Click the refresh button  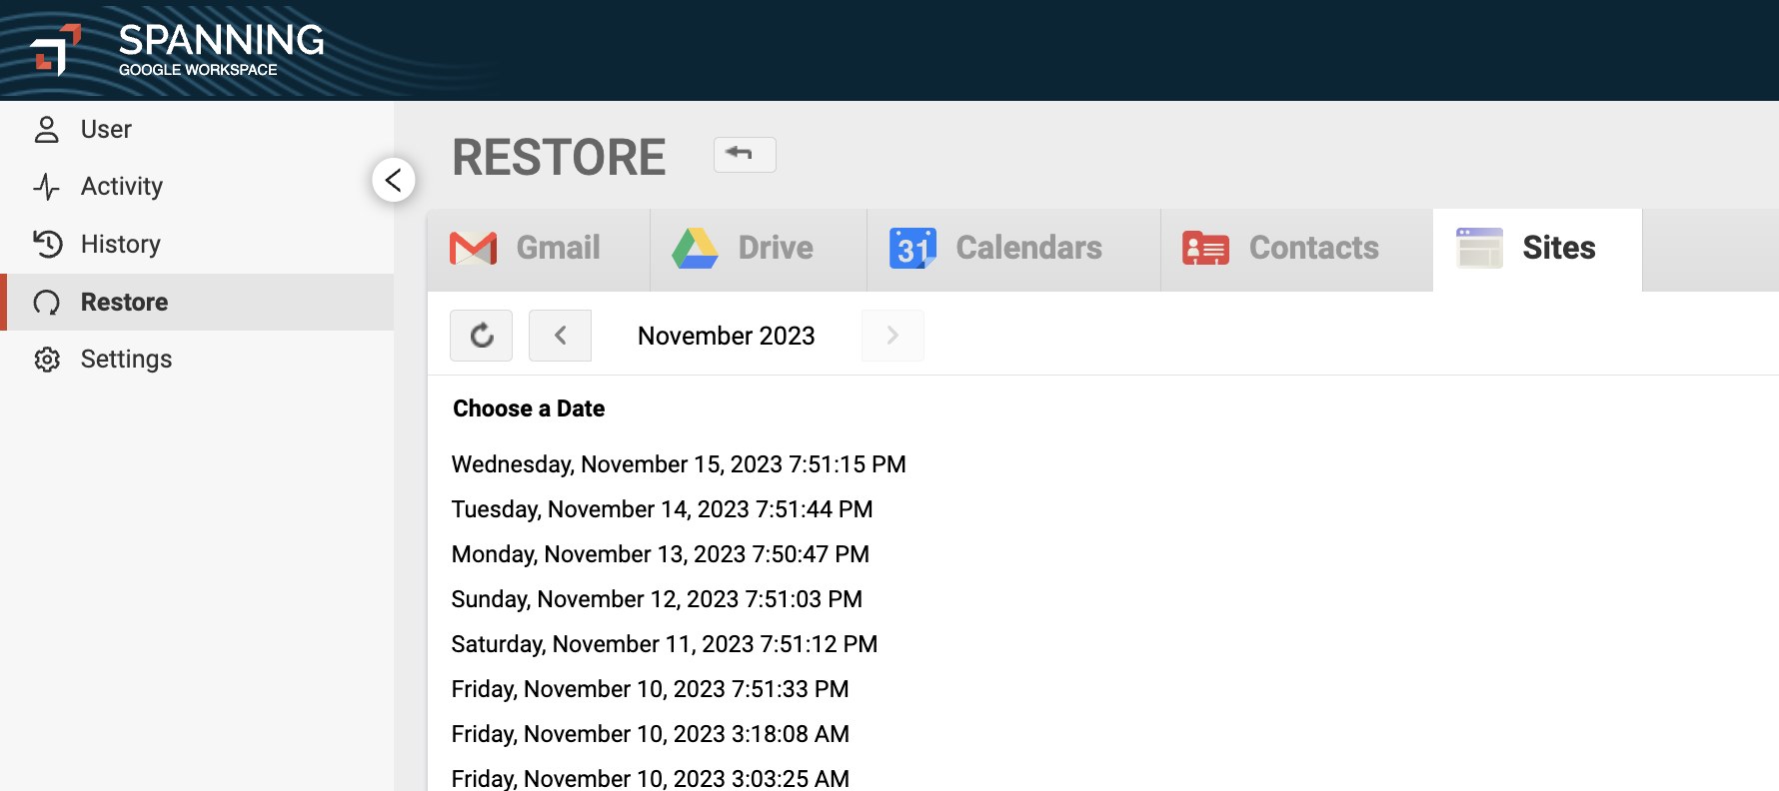482,336
